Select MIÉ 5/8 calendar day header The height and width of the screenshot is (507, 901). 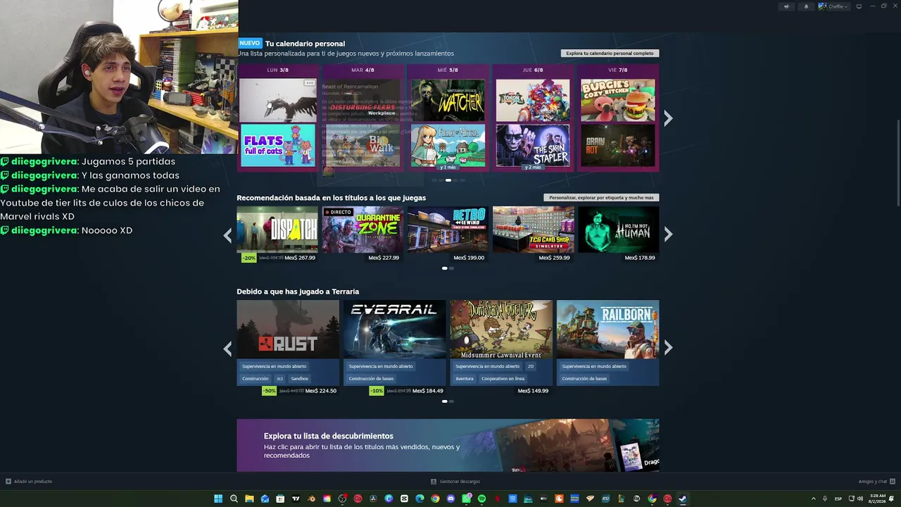pyautogui.click(x=448, y=70)
